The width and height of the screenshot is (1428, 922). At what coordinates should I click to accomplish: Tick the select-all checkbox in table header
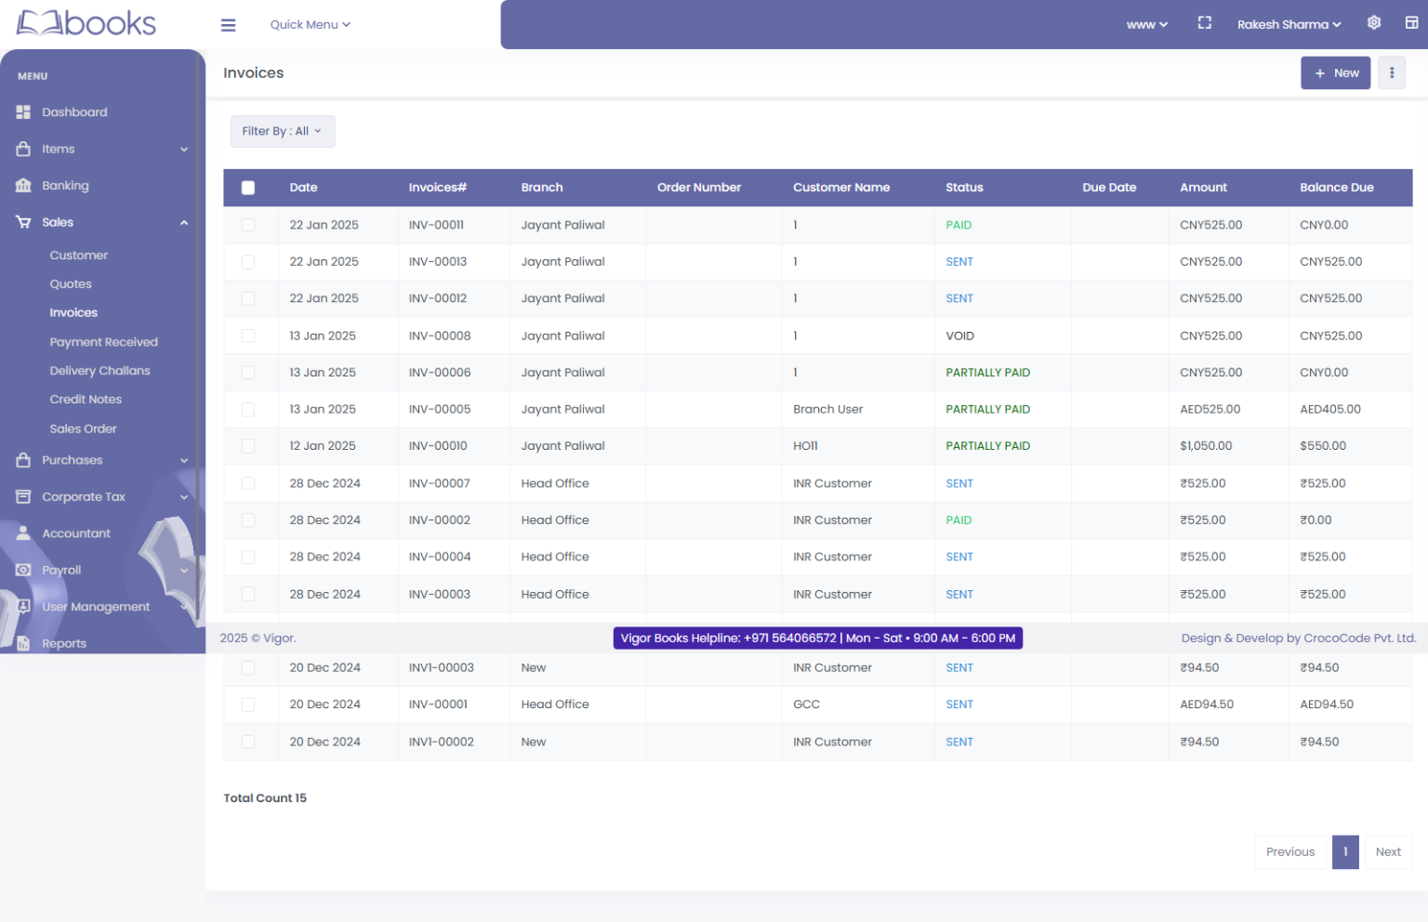pyautogui.click(x=248, y=188)
